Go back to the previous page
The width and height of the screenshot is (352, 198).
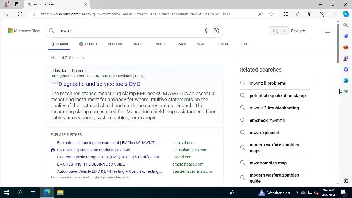(8, 14)
